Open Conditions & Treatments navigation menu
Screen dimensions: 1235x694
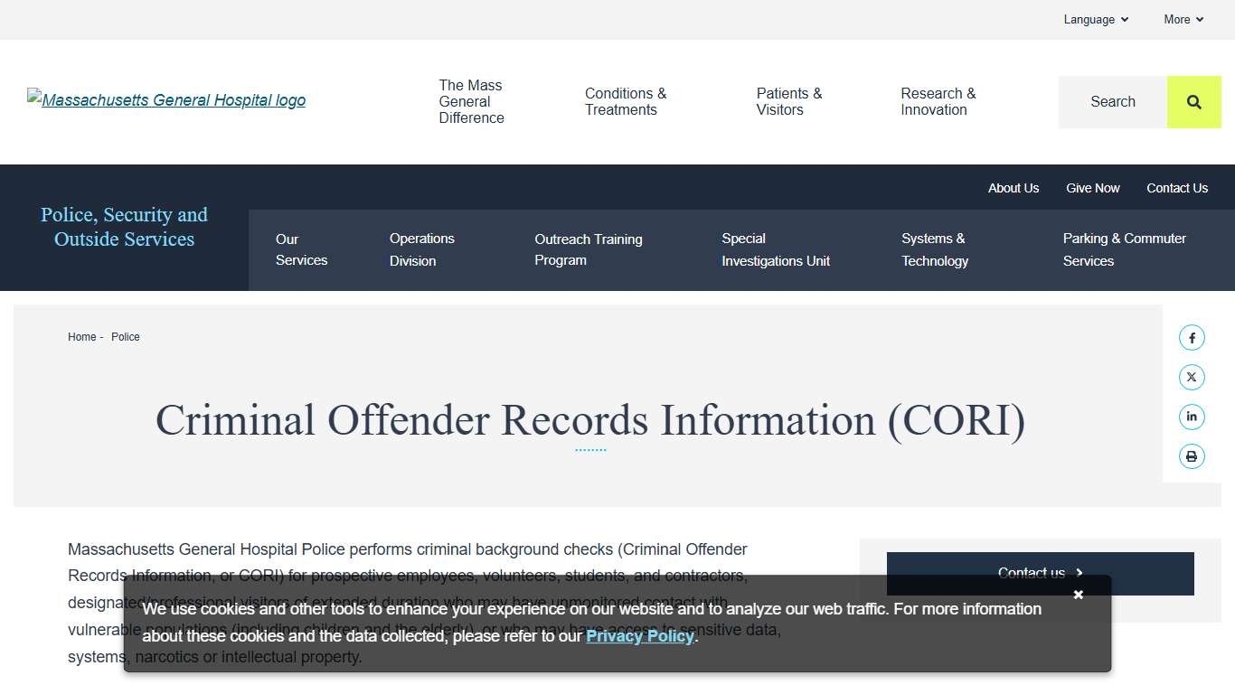625,101
